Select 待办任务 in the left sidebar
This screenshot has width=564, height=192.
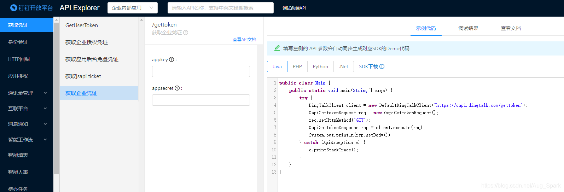27,189
